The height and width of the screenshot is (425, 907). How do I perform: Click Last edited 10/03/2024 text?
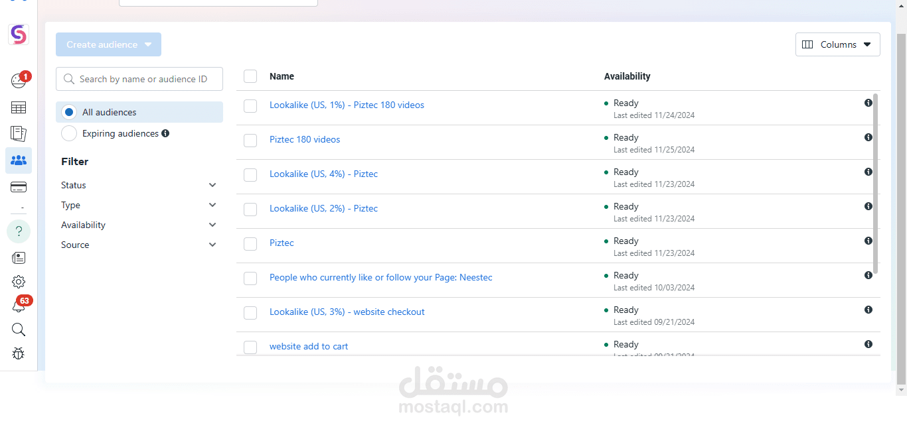click(654, 288)
